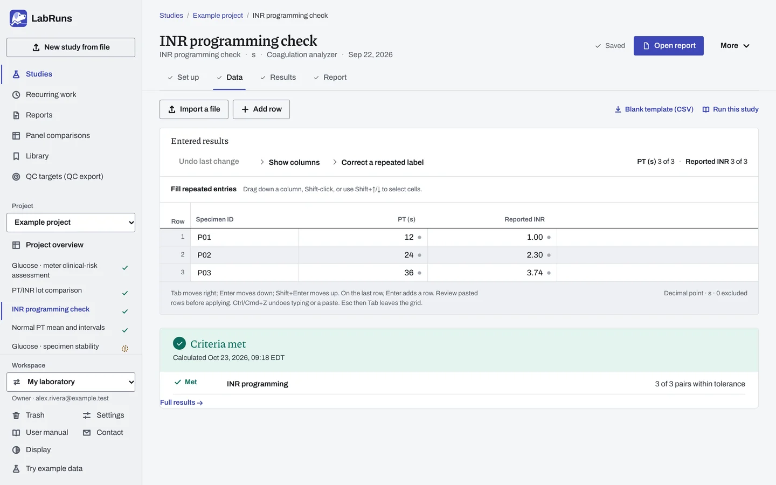
Task: Select the P01 Specimen ID cell
Action: click(x=245, y=238)
